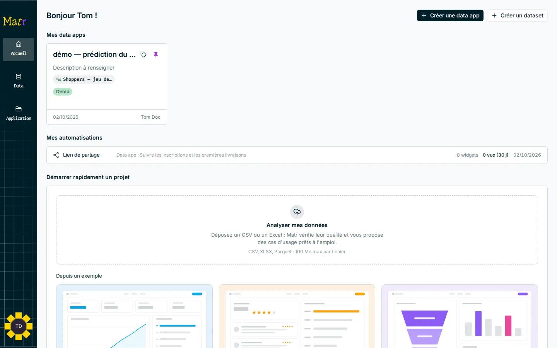
Task: Click the Mes data apps heading
Action: point(66,35)
